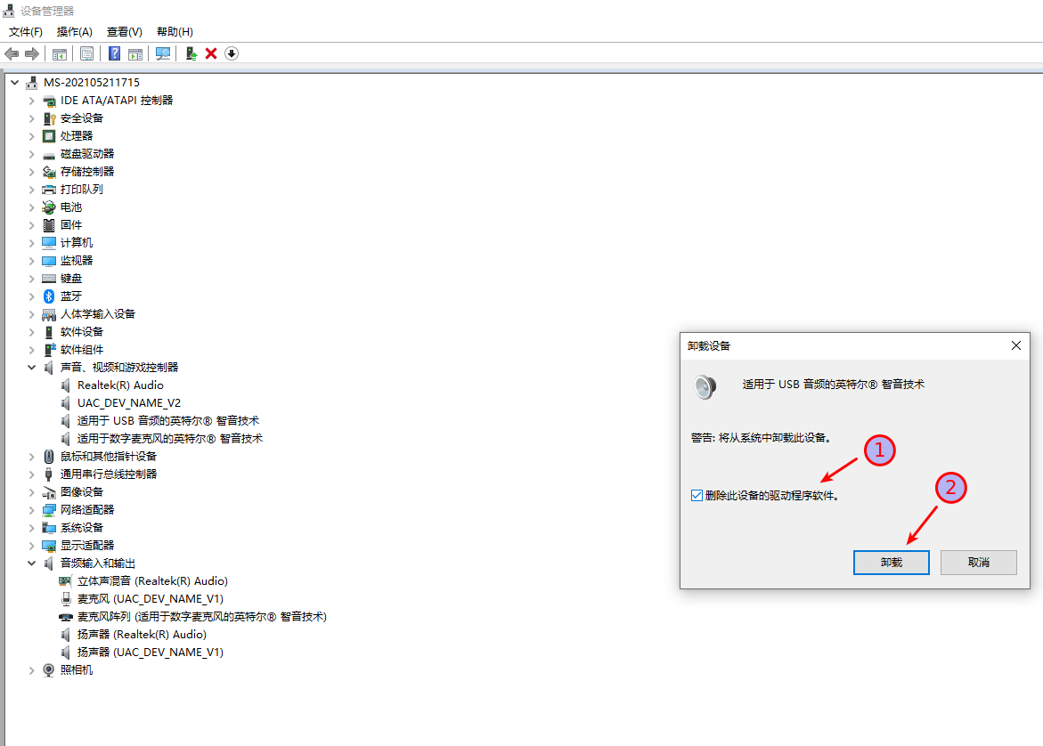Expand the 计算机 category
The height and width of the screenshot is (746, 1043).
click(x=31, y=243)
